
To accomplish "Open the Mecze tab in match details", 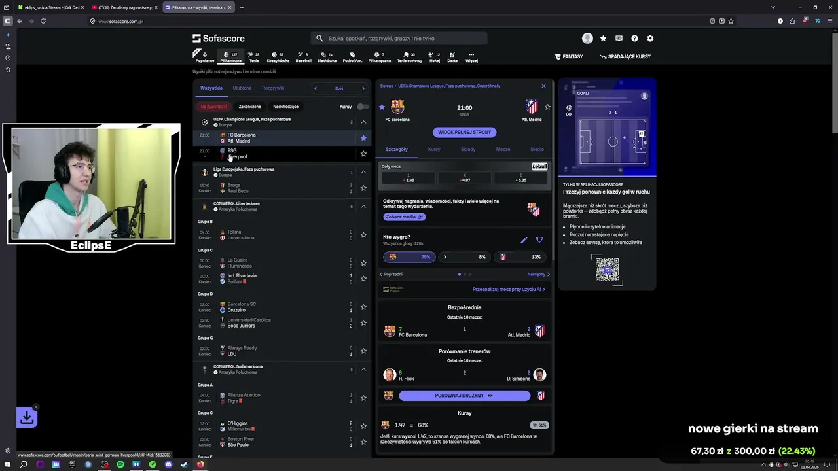I will click(503, 150).
